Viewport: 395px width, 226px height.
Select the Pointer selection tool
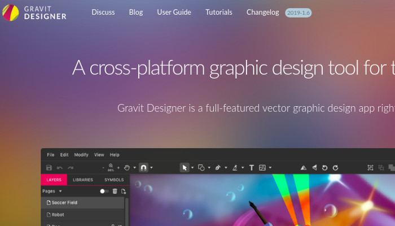pos(184,168)
